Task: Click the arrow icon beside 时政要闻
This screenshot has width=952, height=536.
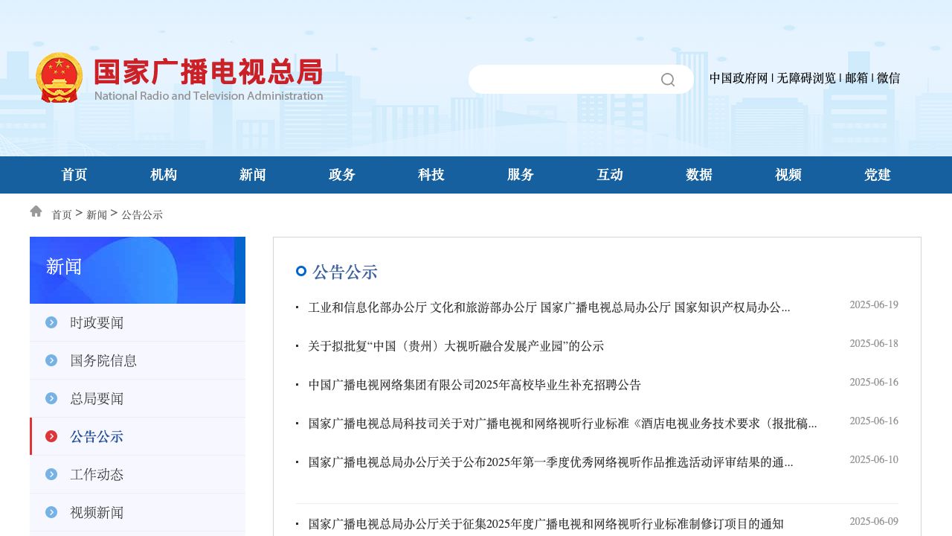Action: [x=51, y=322]
